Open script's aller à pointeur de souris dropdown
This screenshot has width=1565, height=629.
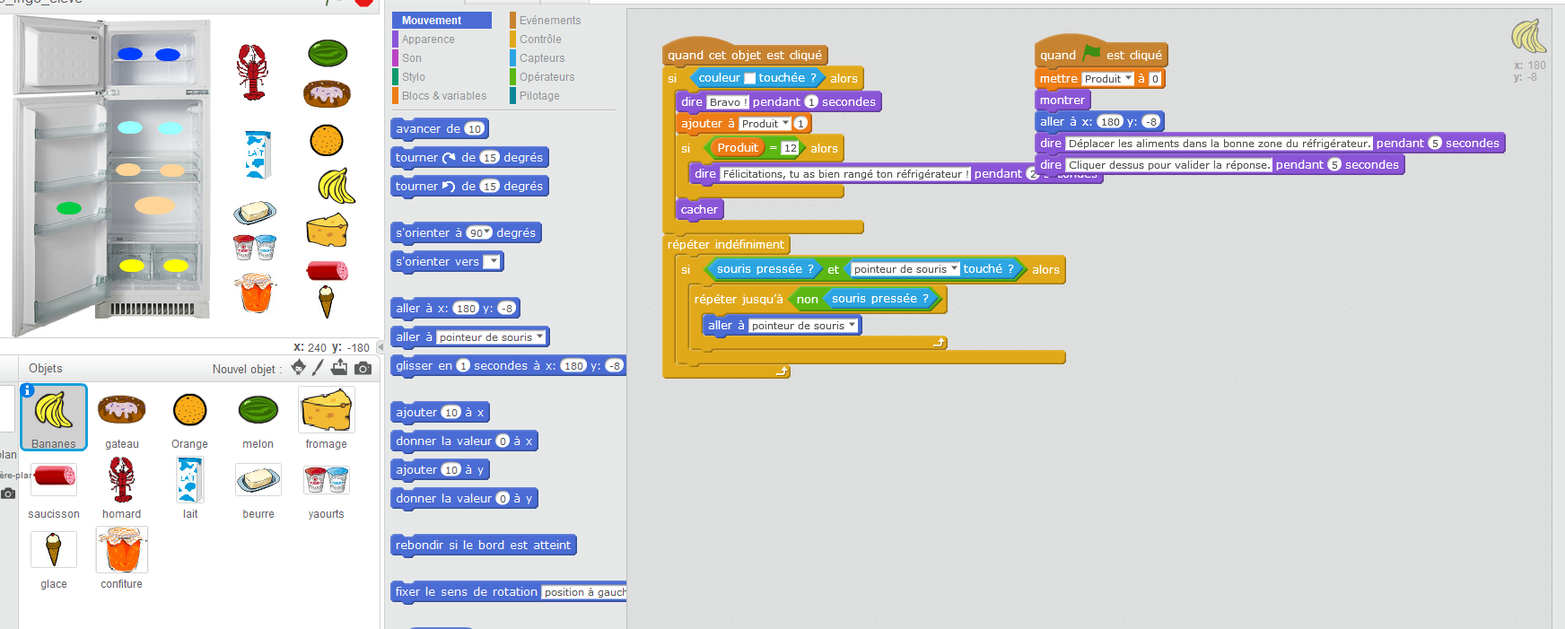click(852, 326)
